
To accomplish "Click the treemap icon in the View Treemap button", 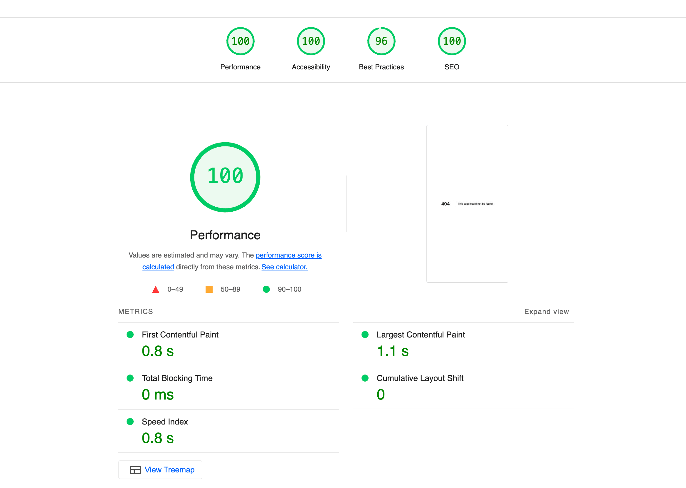I will click(x=135, y=470).
